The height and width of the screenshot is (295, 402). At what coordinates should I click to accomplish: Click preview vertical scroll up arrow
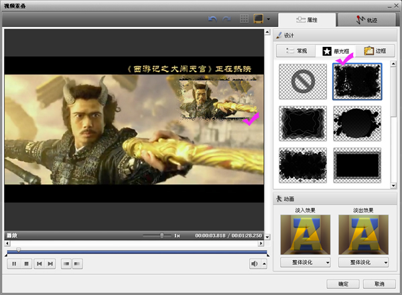click(267, 32)
